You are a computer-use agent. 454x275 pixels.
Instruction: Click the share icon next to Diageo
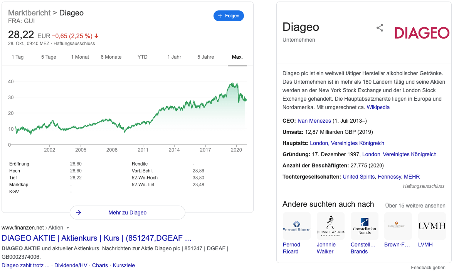tap(380, 28)
